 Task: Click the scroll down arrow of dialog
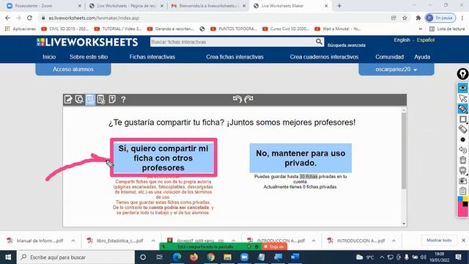tap(404, 224)
